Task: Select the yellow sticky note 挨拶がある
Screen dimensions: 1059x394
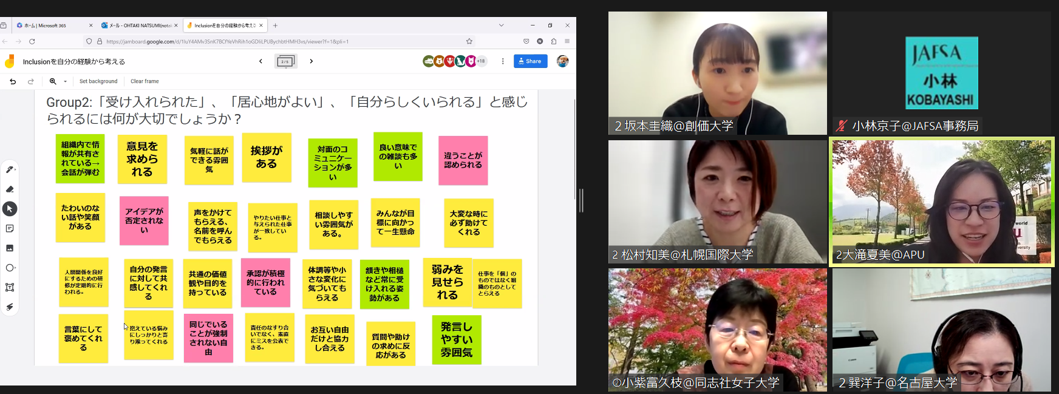Action: [x=267, y=157]
